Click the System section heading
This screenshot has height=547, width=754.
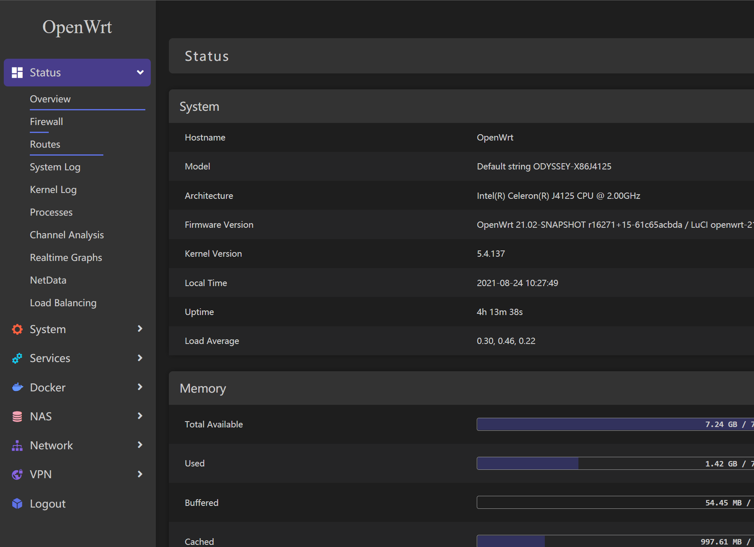pos(200,107)
